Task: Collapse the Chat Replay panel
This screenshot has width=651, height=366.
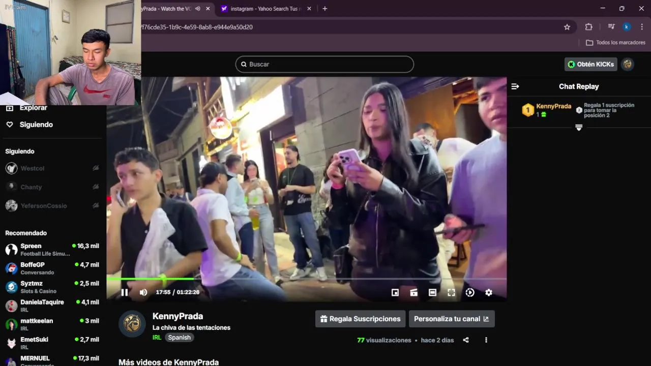Action: pos(515,86)
